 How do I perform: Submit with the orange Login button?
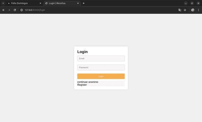pyautogui.click(x=101, y=76)
